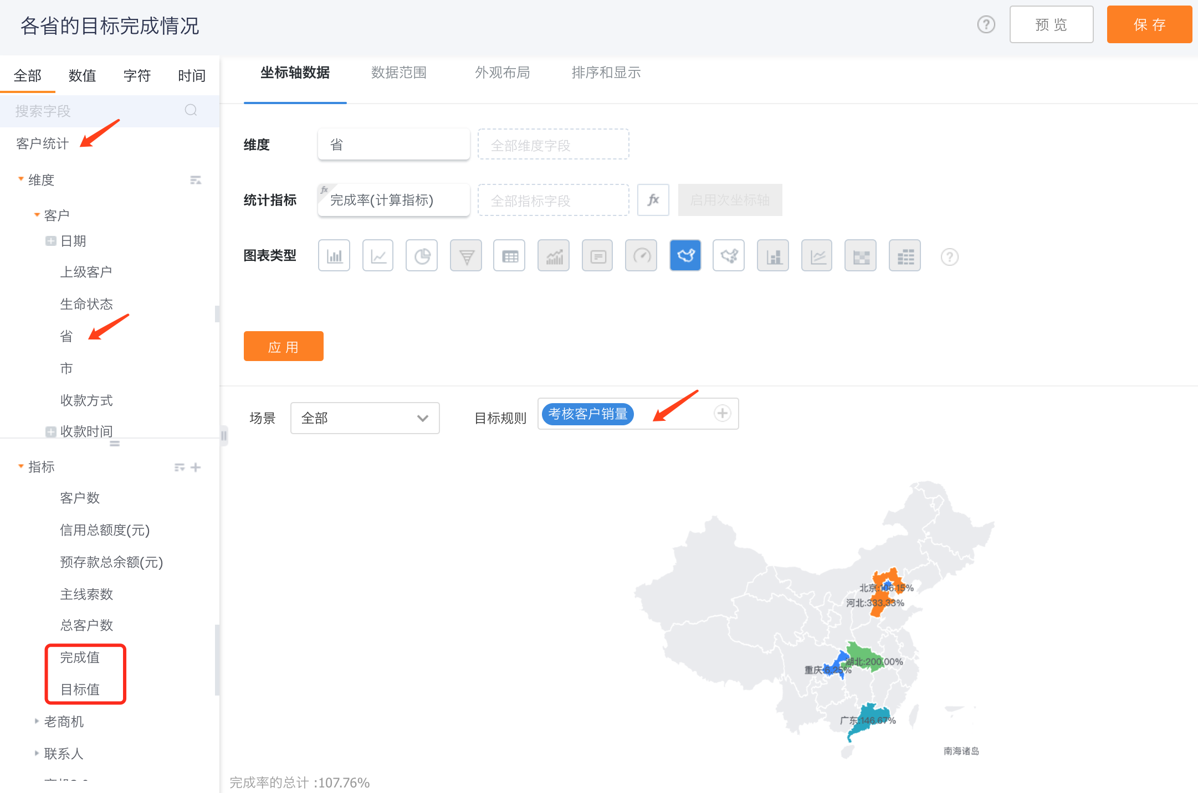1198x793 pixels.
Task: Click the help icon beside preview button
Action: coord(986,25)
